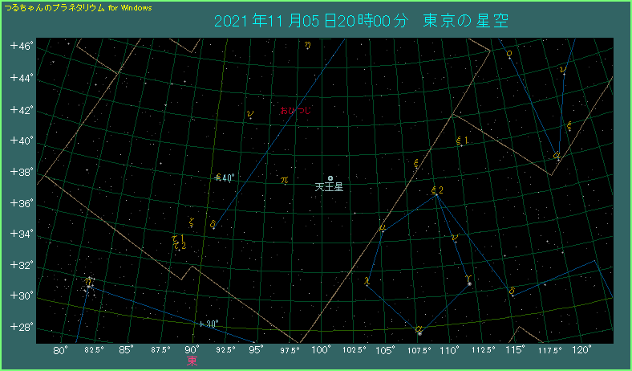The height and width of the screenshot is (371, 632).
Task: Select the ο star near top right
Action: point(508,54)
